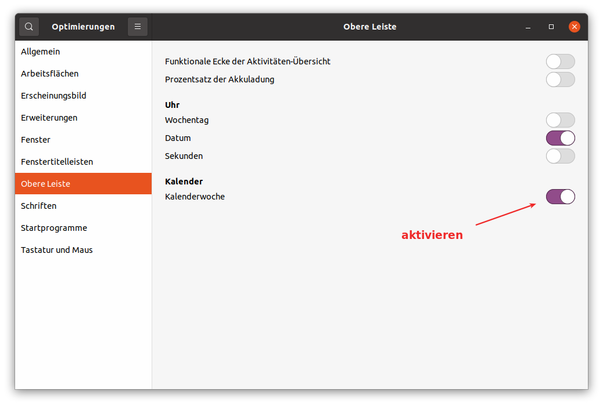The image size is (603, 406).
Task: Navigate to Tastatur und Maus
Action: click(57, 250)
